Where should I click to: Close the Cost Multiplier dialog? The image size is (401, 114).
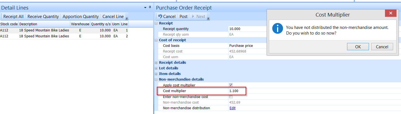tap(391, 13)
